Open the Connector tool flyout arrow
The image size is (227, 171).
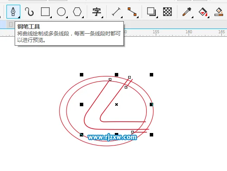click(138, 17)
